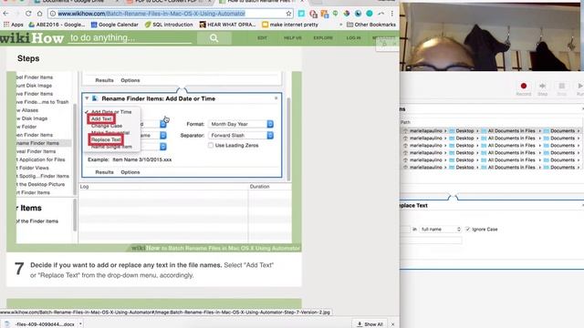Click EDIT in wikiHow header
The image size is (584, 328).
(262, 38)
